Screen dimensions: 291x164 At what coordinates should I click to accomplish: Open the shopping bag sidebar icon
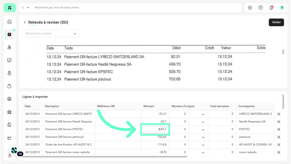[x=9, y=86]
